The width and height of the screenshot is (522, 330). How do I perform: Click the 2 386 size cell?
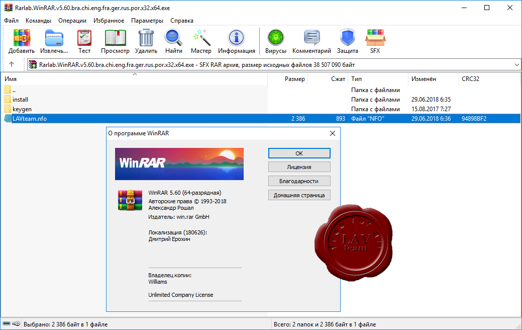pyautogui.click(x=298, y=119)
